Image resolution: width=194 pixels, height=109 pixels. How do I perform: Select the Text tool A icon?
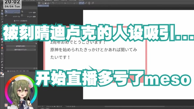[x=2, y=65]
